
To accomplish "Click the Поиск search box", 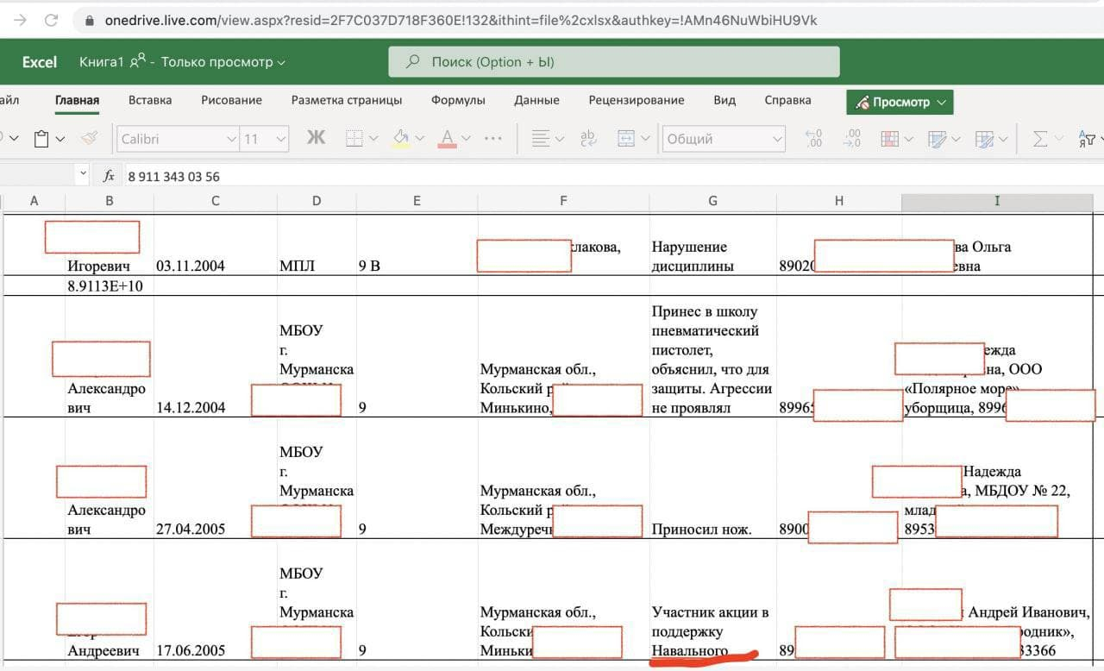I will [x=613, y=62].
